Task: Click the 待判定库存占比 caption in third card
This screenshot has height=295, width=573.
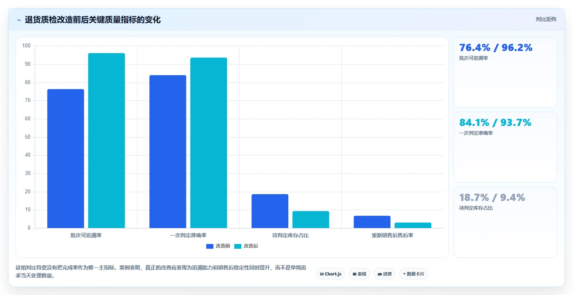Action: click(x=476, y=208)
